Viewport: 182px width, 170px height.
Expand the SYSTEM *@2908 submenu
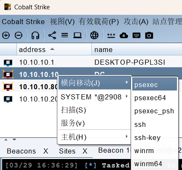94,97
